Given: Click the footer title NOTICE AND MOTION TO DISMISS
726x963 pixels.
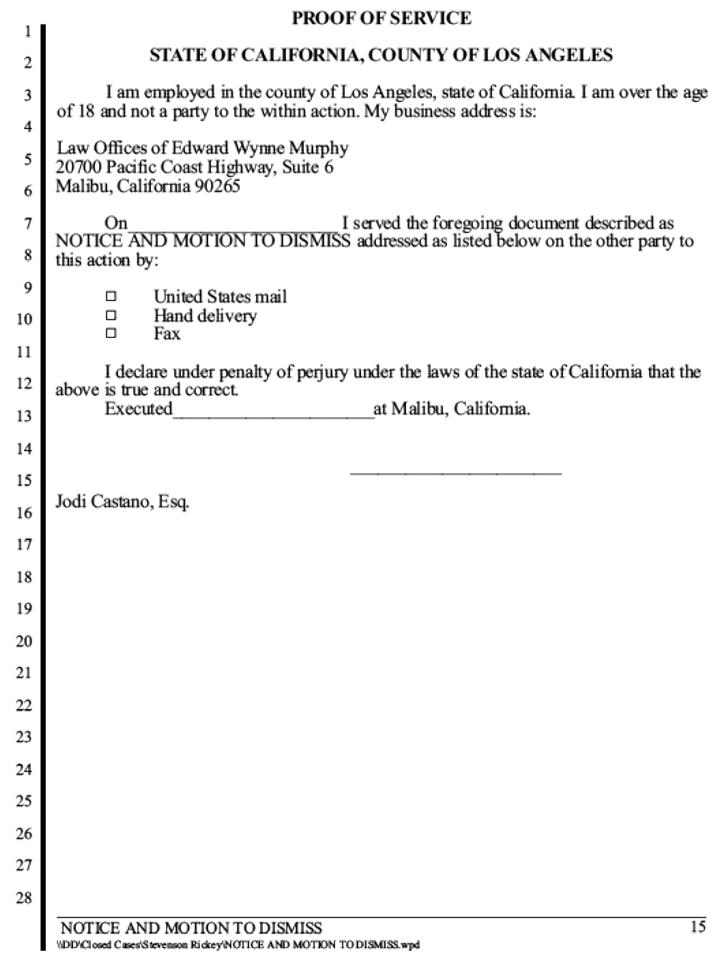Looking at the screenshot, I should [x=191, y=928].
